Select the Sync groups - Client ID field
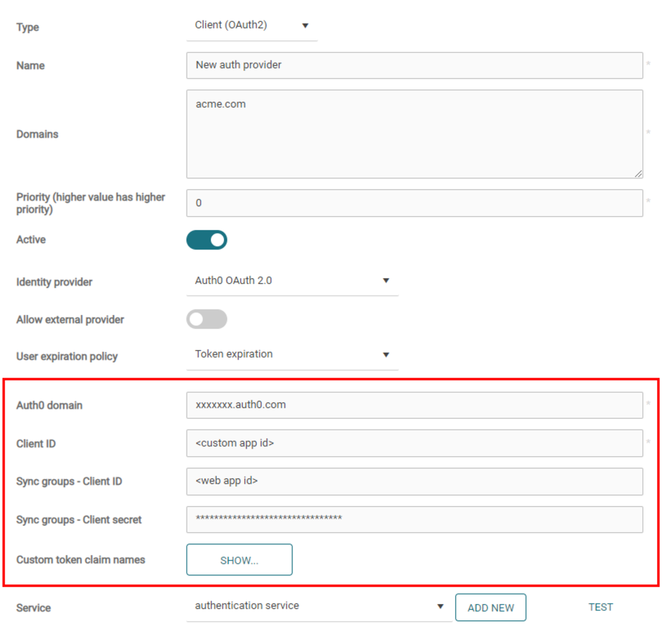664x630 pixels. tap(415, 481)
